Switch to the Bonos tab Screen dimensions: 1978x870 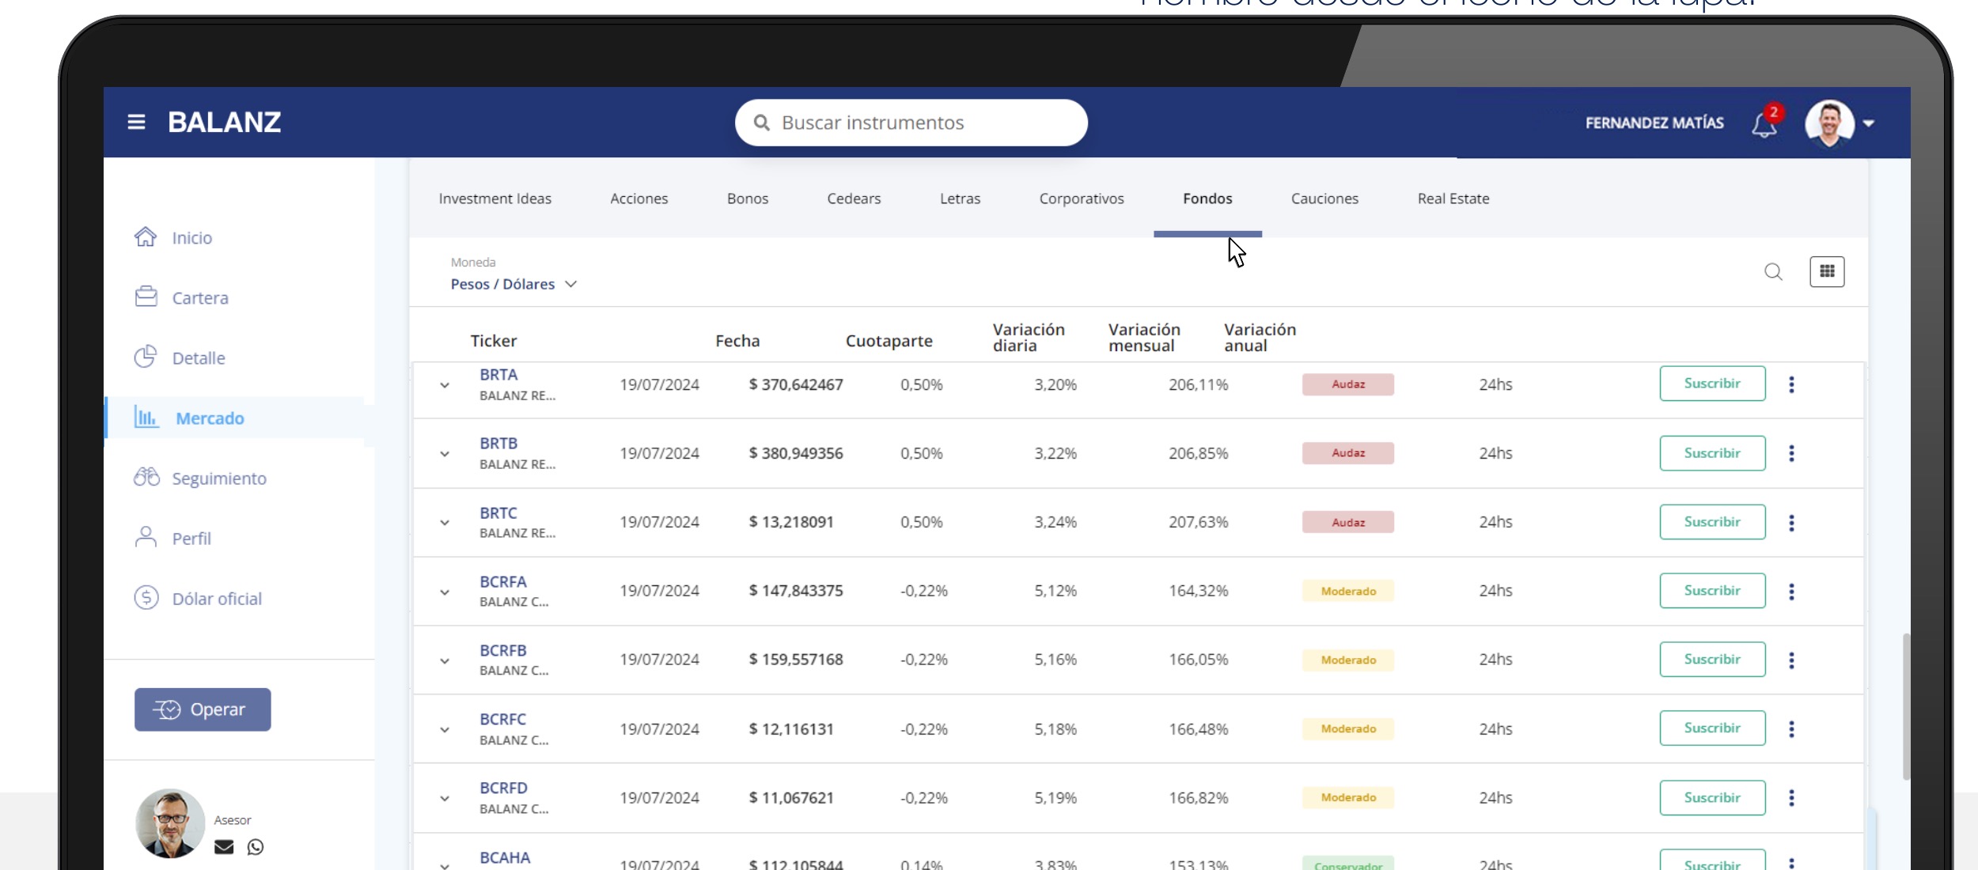coord(748,199)
